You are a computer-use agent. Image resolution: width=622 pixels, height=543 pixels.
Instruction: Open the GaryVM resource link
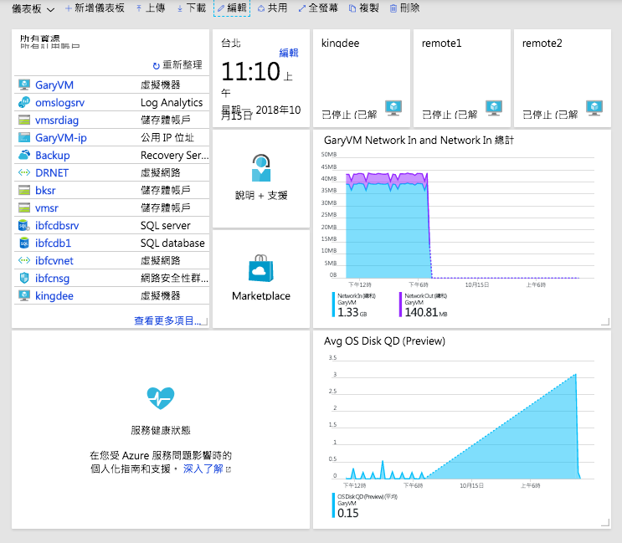(x=54, y=85)
